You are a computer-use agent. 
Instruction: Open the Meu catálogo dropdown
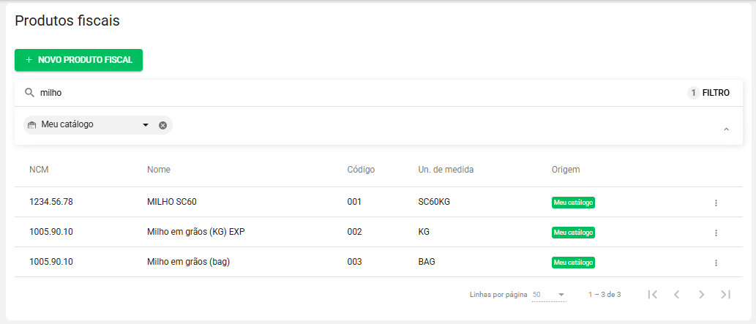click(146, 125)
